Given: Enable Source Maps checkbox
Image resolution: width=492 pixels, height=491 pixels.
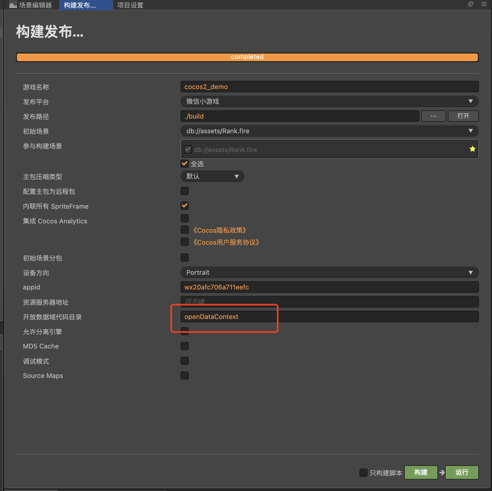Looking at the screenshot, I should tap(185, 375).
